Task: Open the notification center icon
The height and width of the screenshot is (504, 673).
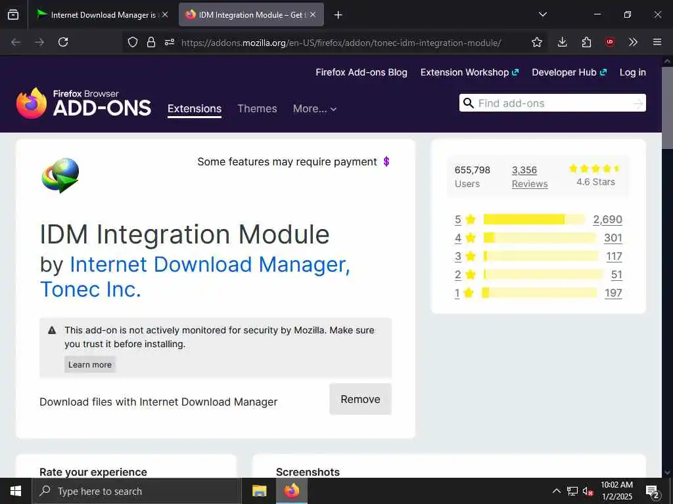Action: coord(653,492)
